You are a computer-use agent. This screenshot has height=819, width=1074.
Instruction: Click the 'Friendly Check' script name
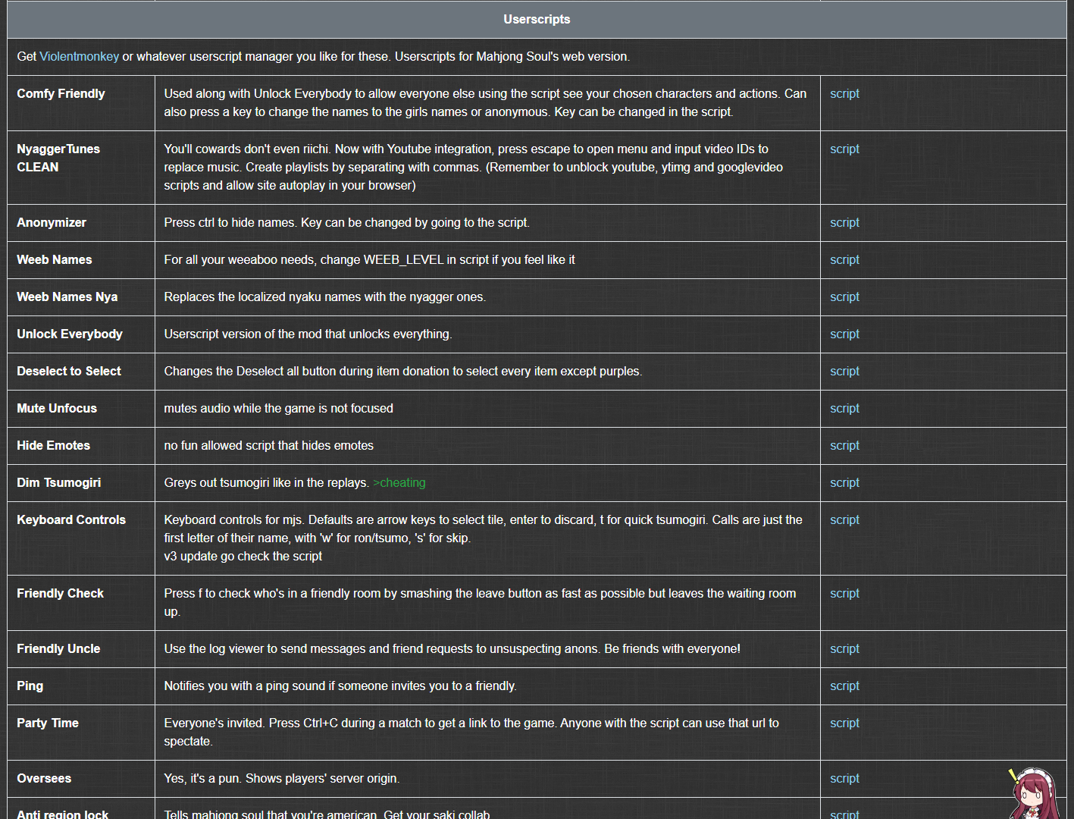pyautogui.click(x=61, y=593)
